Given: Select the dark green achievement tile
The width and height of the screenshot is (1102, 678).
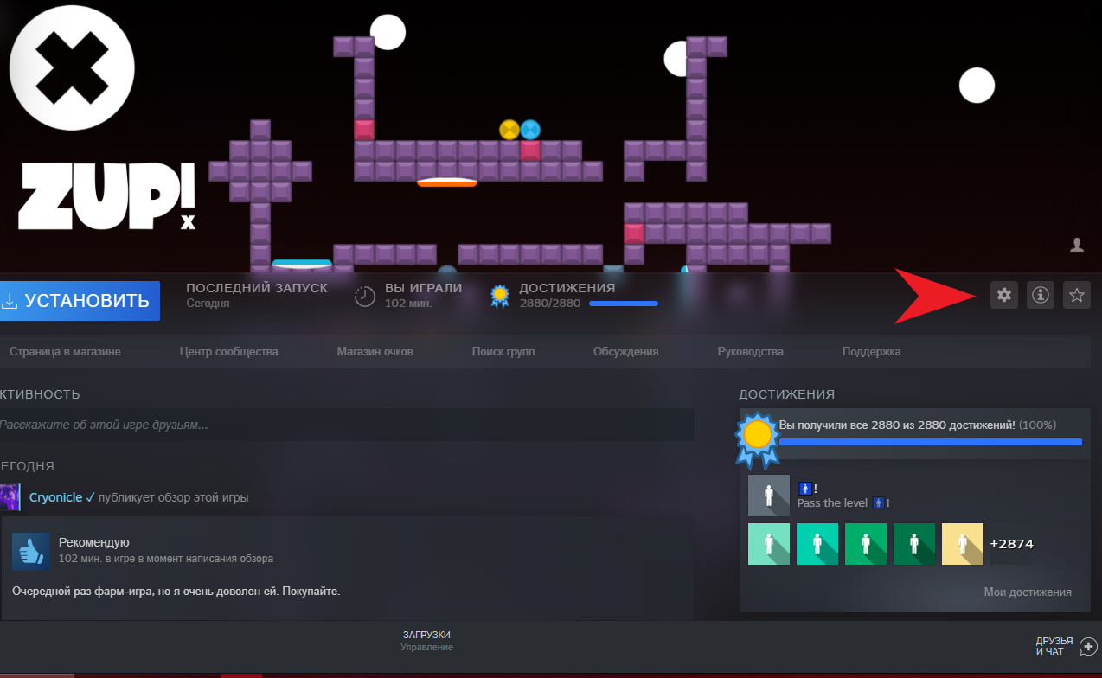Looking at the screenshot, I should pyautogui.click(x=914, y=544).
